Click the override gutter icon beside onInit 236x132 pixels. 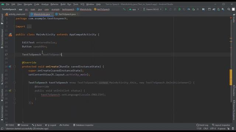coord(10,91)
